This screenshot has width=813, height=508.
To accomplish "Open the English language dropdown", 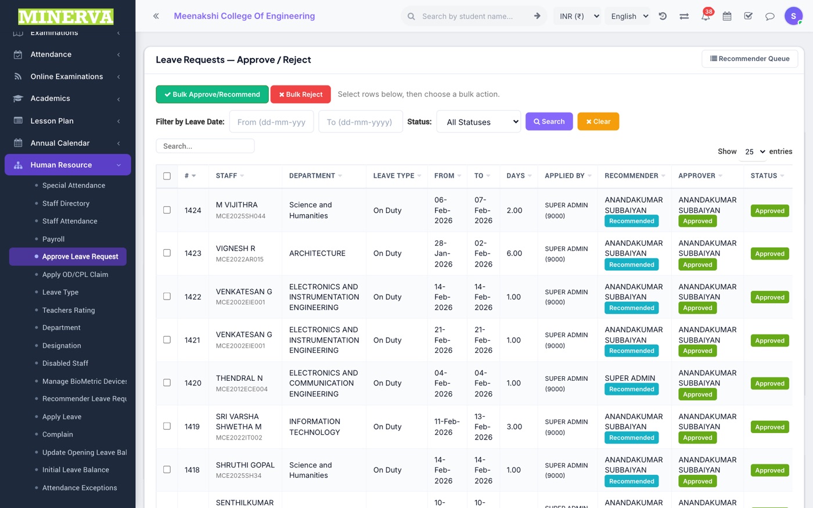I will coord(628,16).
